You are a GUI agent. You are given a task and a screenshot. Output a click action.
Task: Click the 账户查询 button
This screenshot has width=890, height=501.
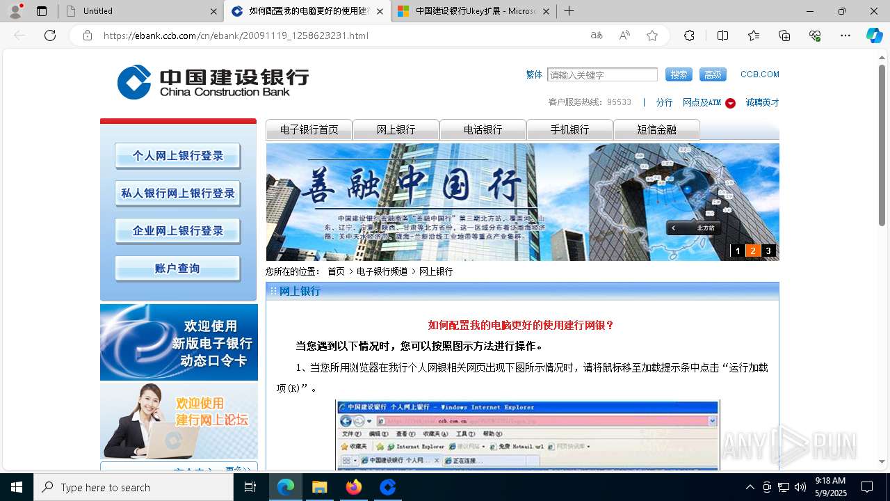(178, 269)
